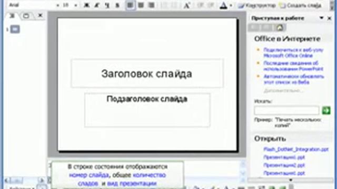Viewport: 337px width, 189px height.
Task: Click the Искать search field
Action: click(x=286, y=111)
